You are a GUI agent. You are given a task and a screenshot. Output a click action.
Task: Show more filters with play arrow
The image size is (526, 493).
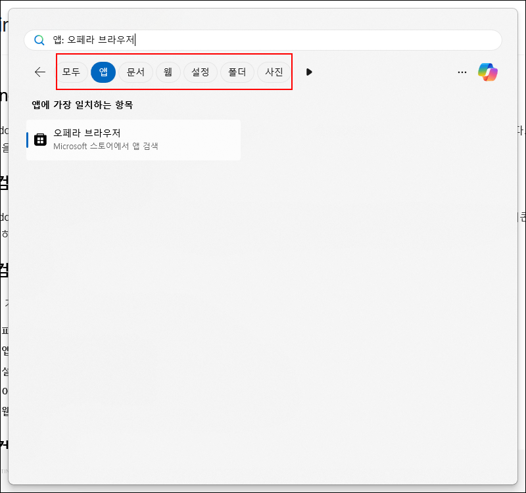(x=309, y=72)
